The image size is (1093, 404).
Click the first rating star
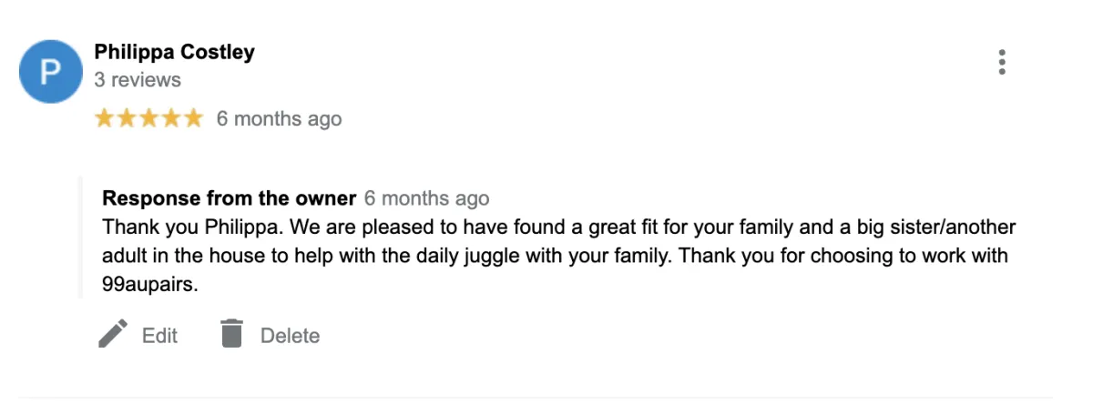[104, 118]
